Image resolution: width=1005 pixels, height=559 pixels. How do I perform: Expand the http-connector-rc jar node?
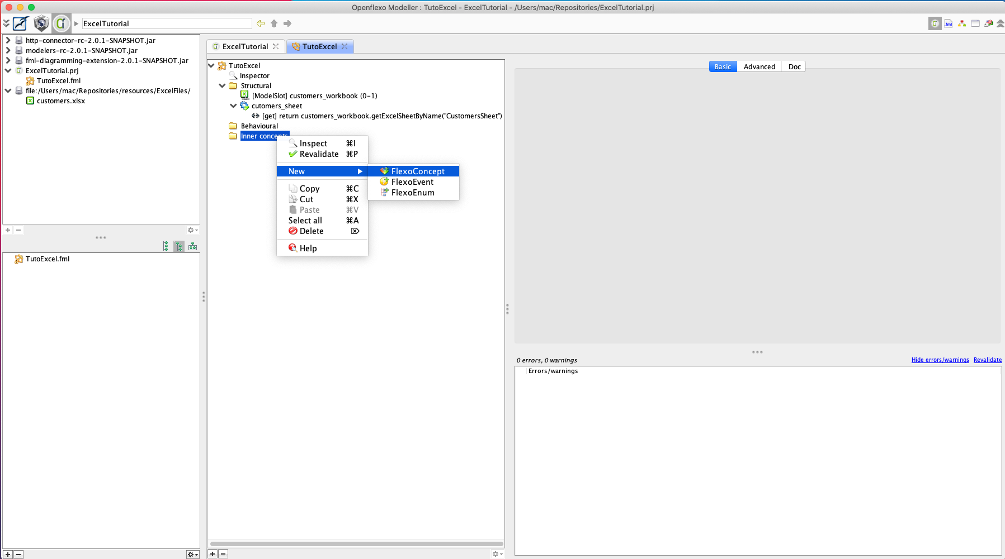coord(8,40)
